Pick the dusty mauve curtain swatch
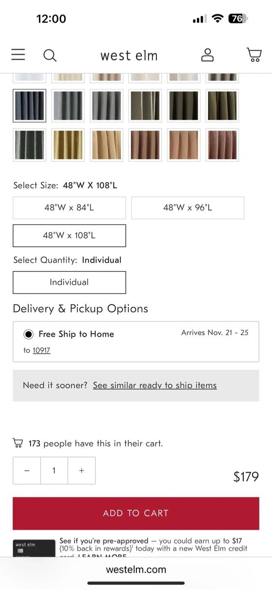The height and width of the screenshot is (590, 272). (222, 145)
